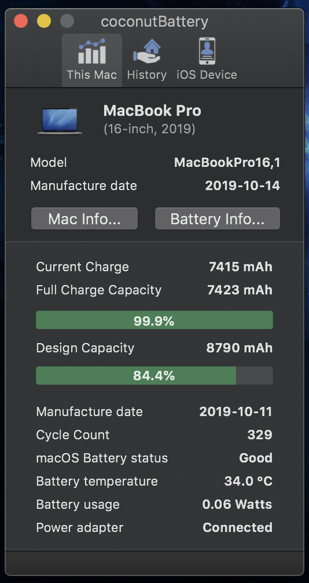Click the 84.4% design capacity bar
309x583 pixels.
(x=154, y=376)
